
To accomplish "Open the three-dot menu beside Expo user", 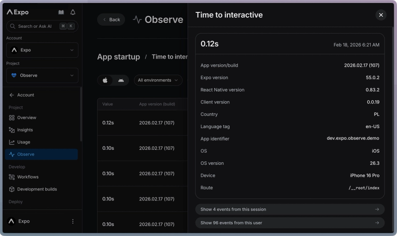I will (x=72, y=221).
